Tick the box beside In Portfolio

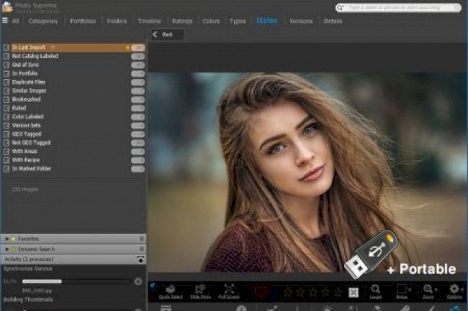[6, 73]
